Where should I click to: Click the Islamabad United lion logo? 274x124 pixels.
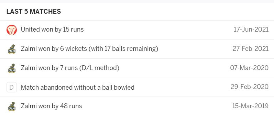(x=12, y=30)
